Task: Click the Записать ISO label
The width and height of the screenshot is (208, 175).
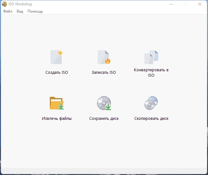Action: click(x=104, y=72)
